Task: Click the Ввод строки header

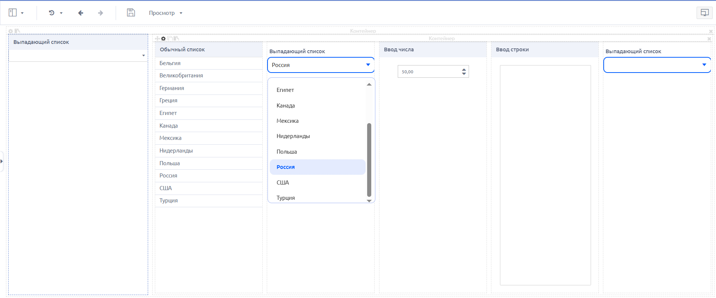Action: click(545, 49)
